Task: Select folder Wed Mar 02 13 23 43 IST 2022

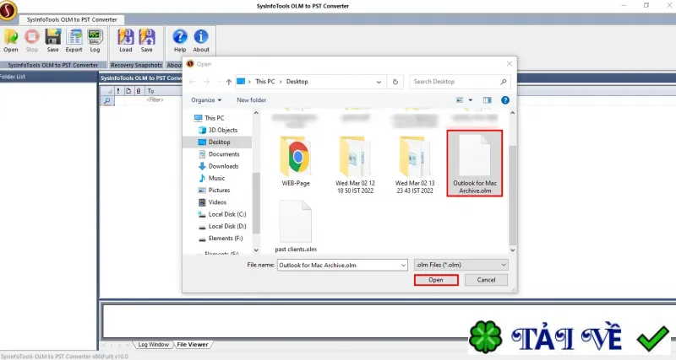Action: point(415,164)
